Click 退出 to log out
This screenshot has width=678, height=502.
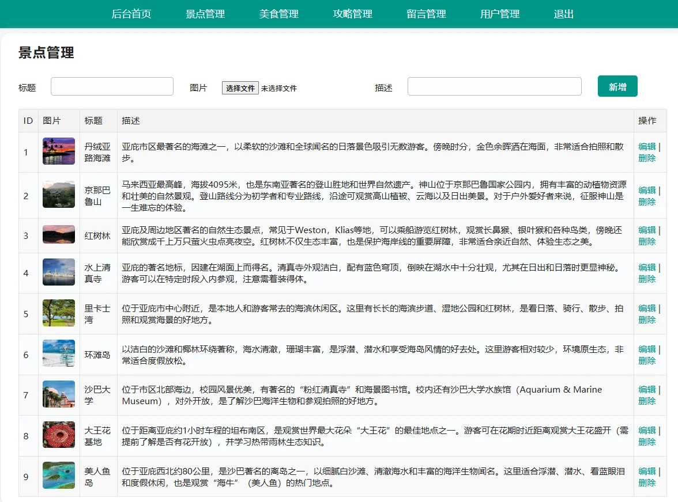coord(563,14)
